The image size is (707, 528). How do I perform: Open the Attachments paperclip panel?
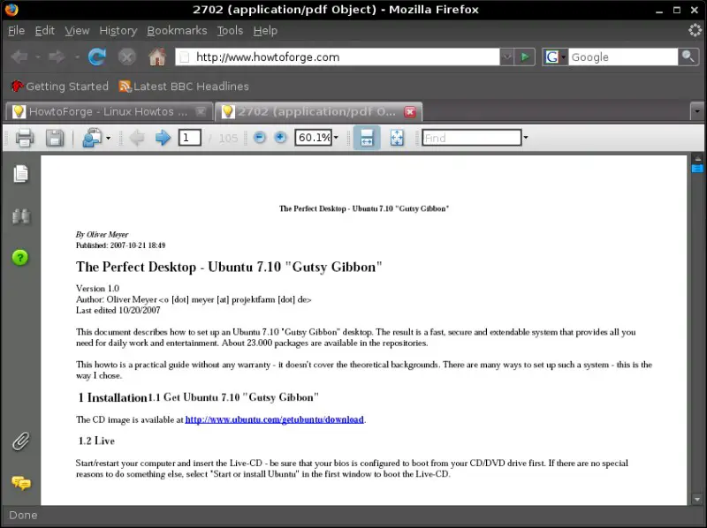[20, 441]
